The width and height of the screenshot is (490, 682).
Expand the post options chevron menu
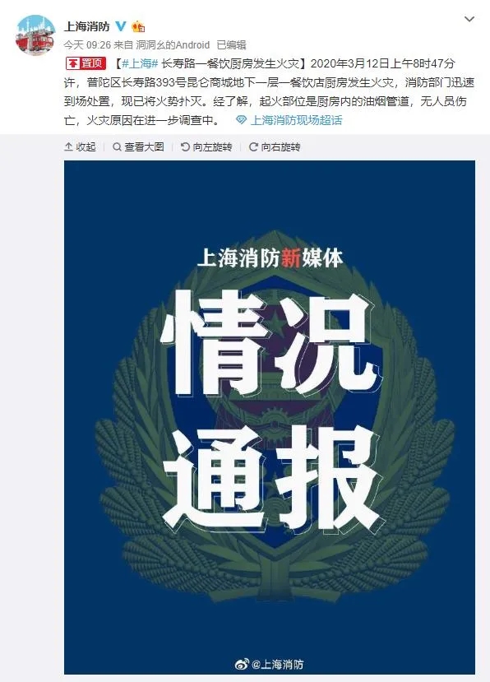[x=469, y=19]
